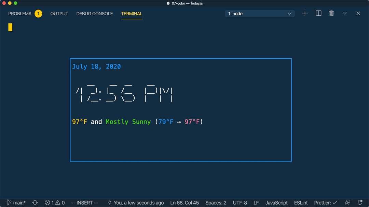Open the JavaScript language mode picker

tap(276, 202)
